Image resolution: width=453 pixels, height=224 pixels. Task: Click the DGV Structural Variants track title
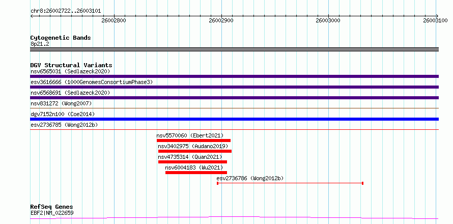point(71,65)
